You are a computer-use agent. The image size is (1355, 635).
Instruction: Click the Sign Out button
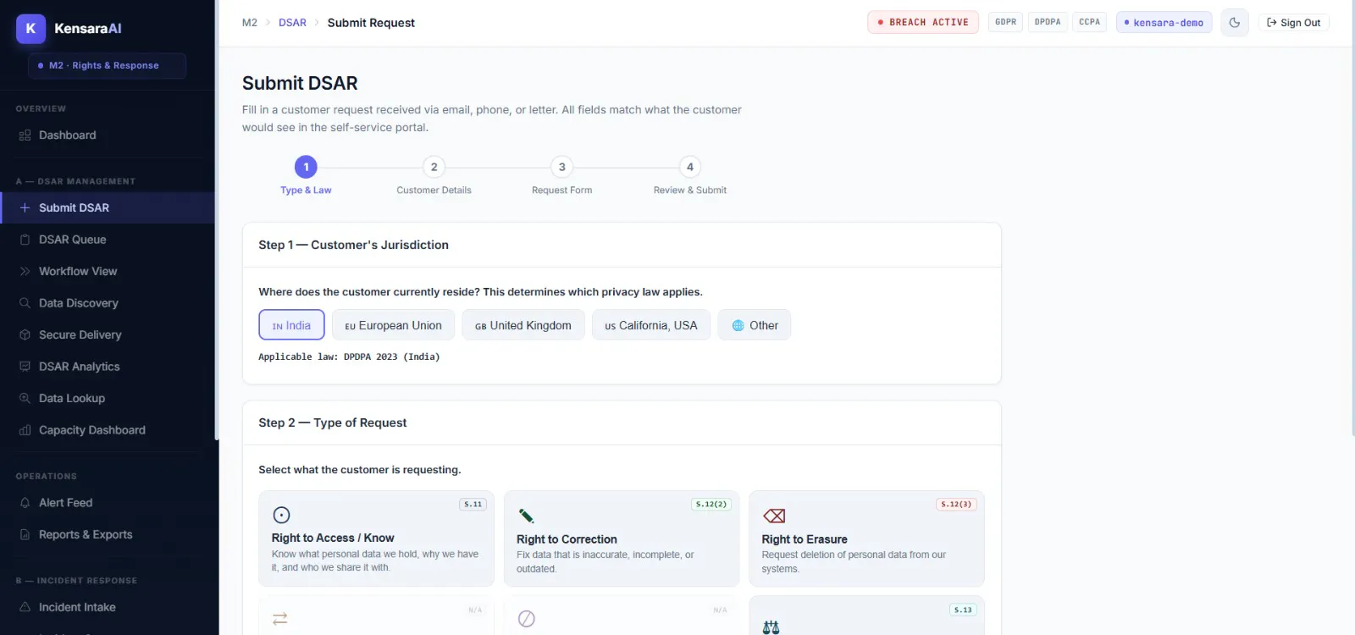(1293, 23)
